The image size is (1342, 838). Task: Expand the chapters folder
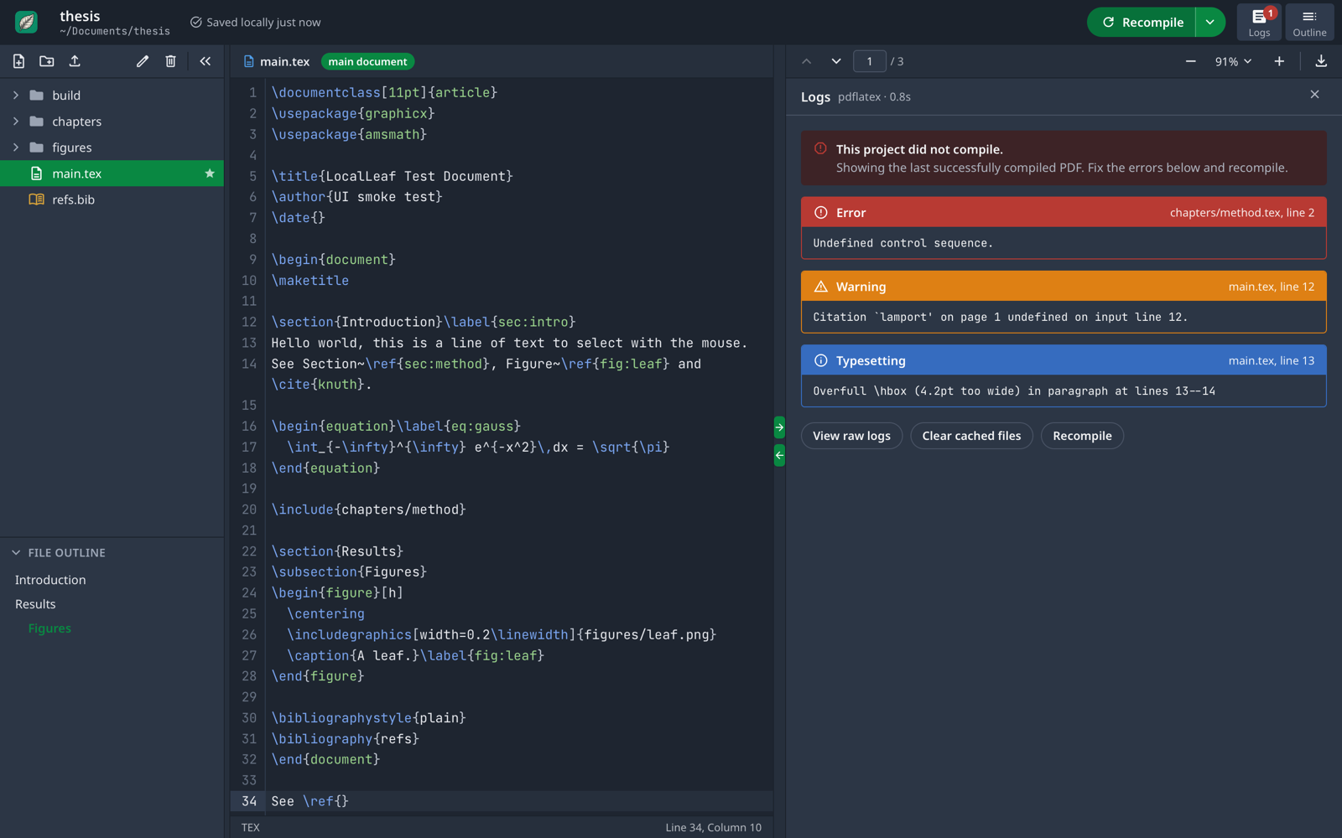point(16,122)
